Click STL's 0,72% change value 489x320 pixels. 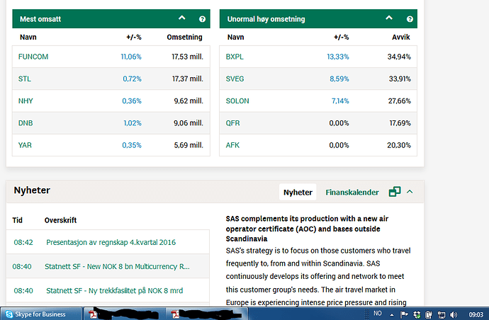[132, 79]
